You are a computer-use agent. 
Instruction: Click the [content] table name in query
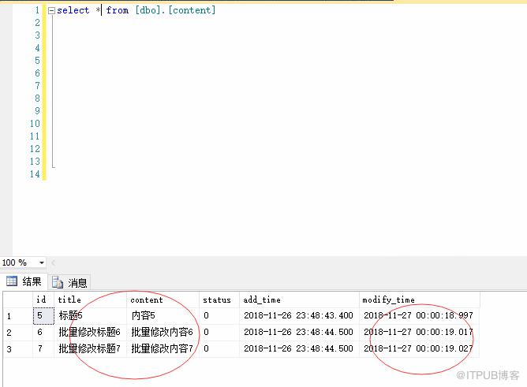pyautogui.click(x=192, y=10)
